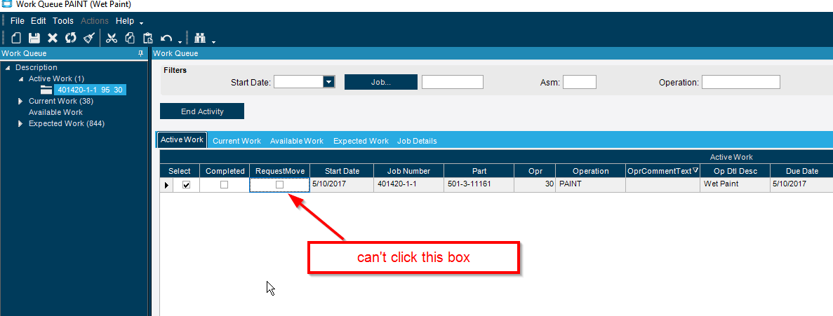This screenshot has width=833, height=316.
Task: Expand the Expected Work (844) node
Action: pos(21,123)
